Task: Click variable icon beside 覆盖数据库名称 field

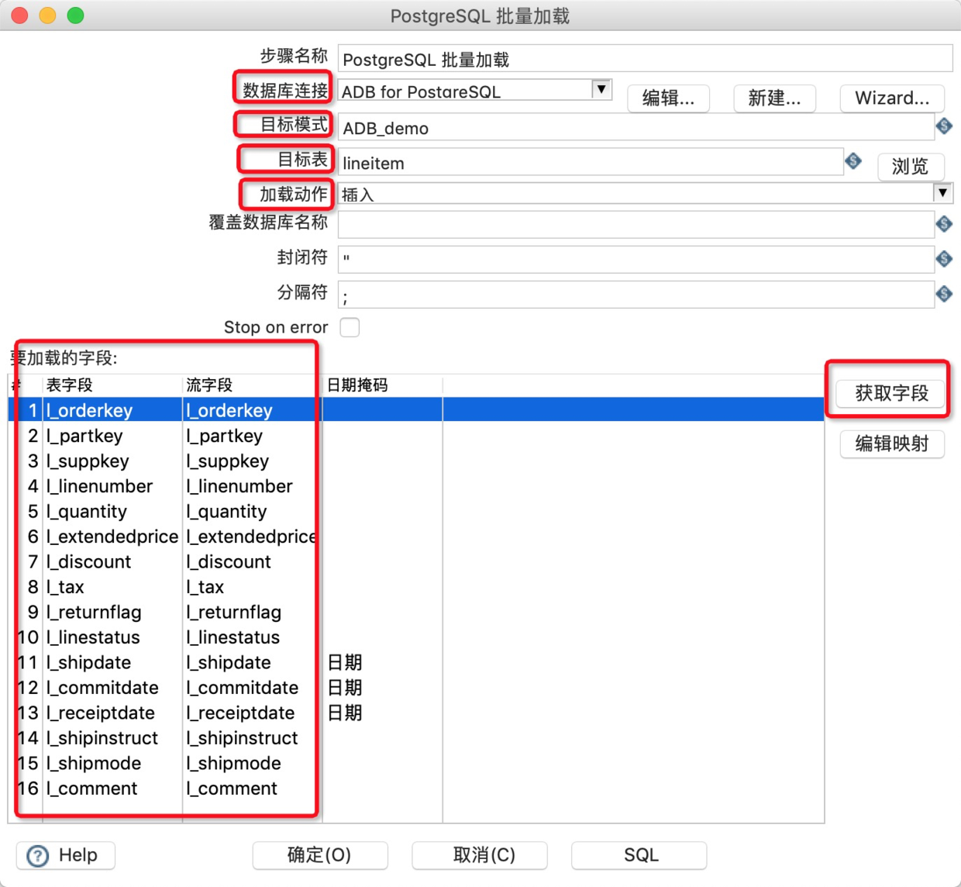Action: click(944, 223)
